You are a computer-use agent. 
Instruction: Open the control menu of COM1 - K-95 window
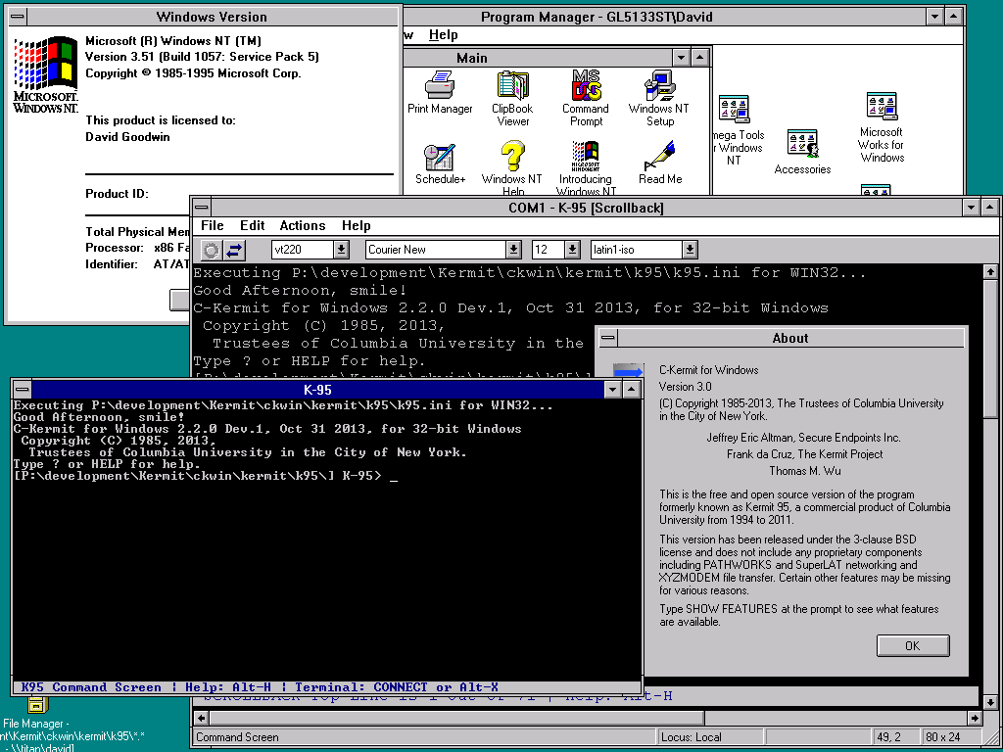202,208
